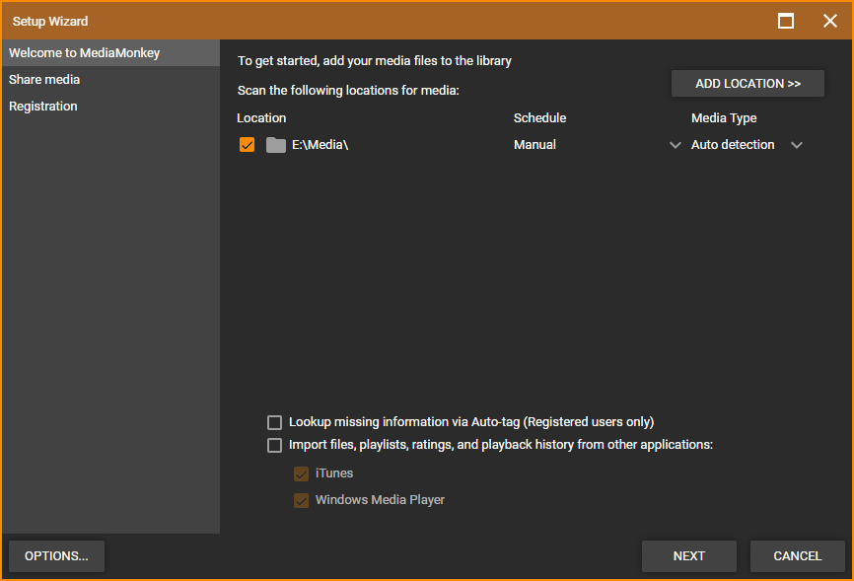Open the OPTIONS... button
Image resolution: width=854 pixels, height=581 pixels.
56,556
